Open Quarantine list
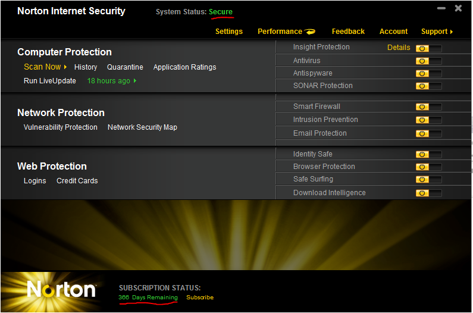The image size is (473, 313). click(125, 67)
